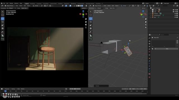Expand the chair collection in outliner
This screenshot has height=100, width=179.
151,10
